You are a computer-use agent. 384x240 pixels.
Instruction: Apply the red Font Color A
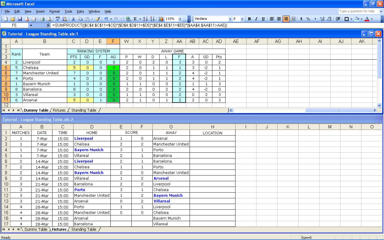367,19
